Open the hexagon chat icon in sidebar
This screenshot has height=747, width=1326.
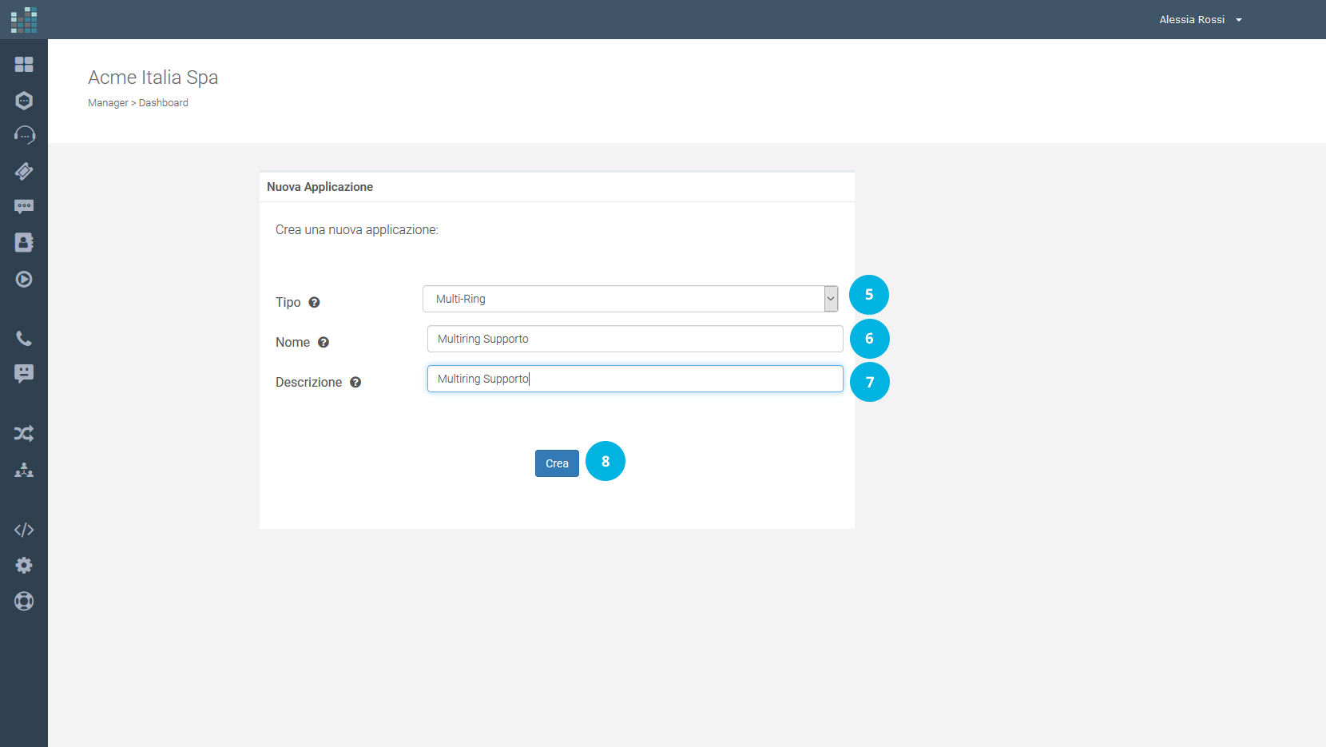pyautogui.click(x=24, y=101)
